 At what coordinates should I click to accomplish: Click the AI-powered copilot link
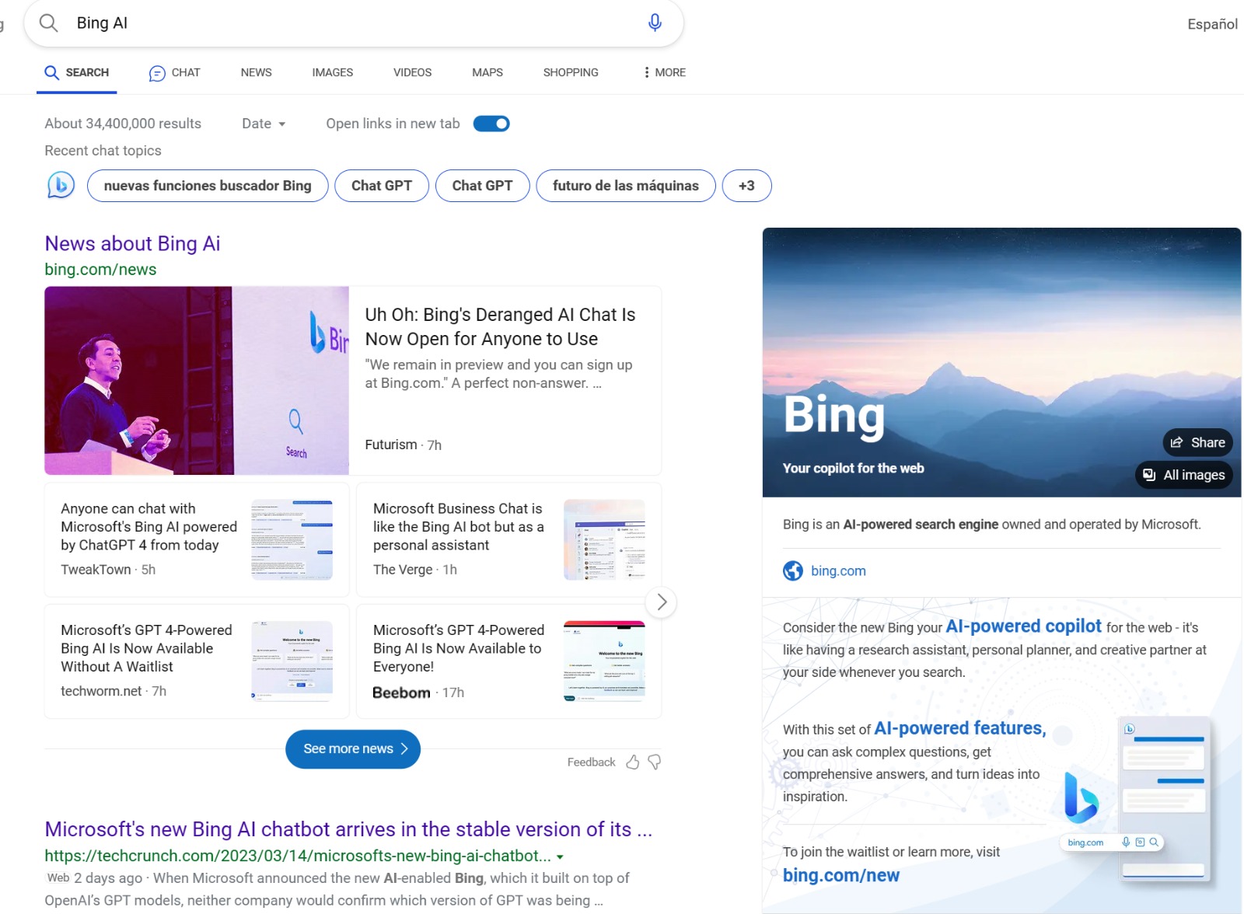tap(1023, 626)
